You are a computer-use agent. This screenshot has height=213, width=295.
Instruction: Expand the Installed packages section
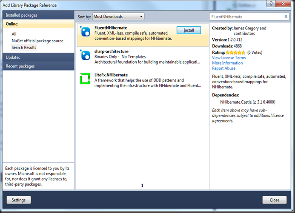click(x=38, y=15)
